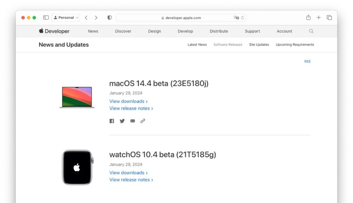
Task: Create a new tab with plus icon
Action: (x=318, y=17)
